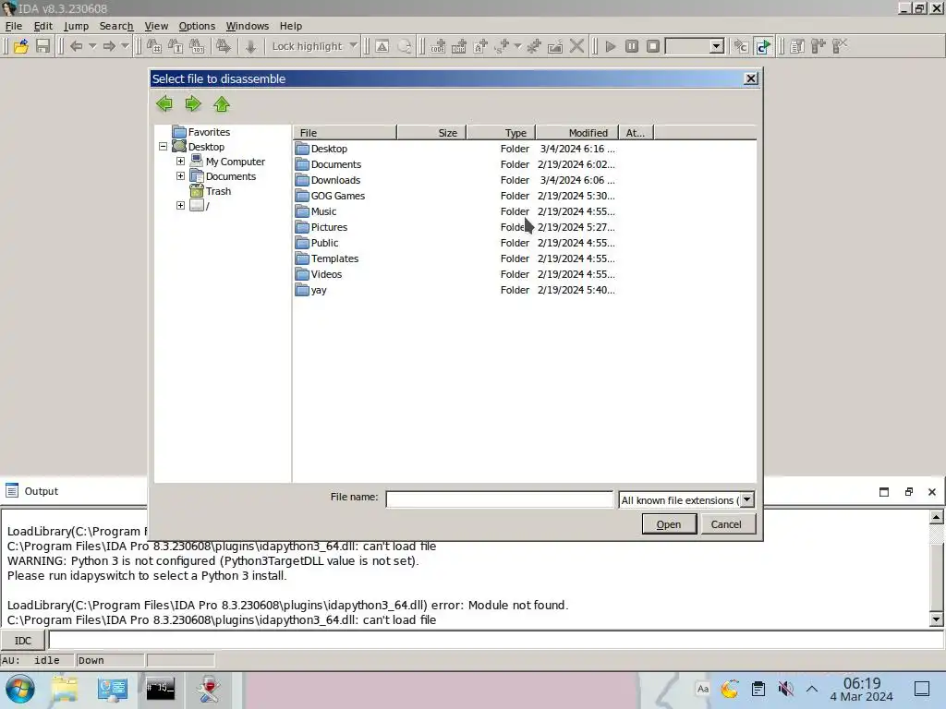
Task: Open the Jump menu
Action: click(76, 26)
